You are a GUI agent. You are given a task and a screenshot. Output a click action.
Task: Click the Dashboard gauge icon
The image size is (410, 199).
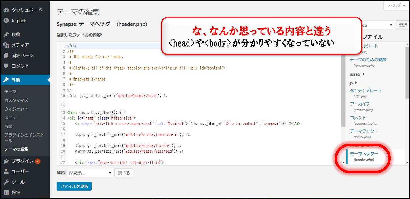[6, 10]
